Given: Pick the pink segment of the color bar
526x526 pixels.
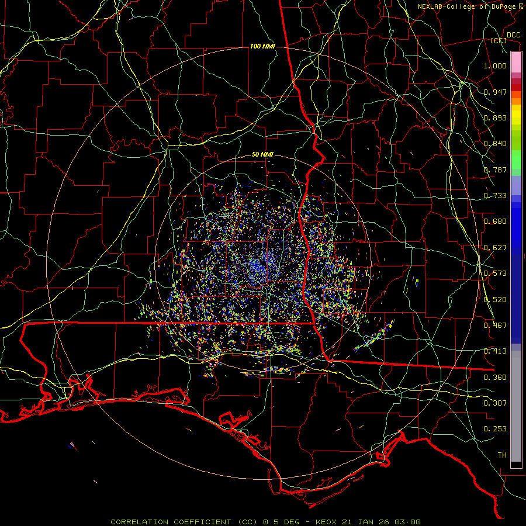Looking at the screenshot, I should 516,63.
